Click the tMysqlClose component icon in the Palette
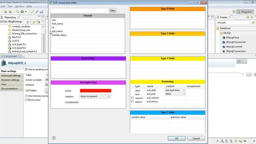Image resolution: width=256 pixels, height=144 pixels. 224,38
